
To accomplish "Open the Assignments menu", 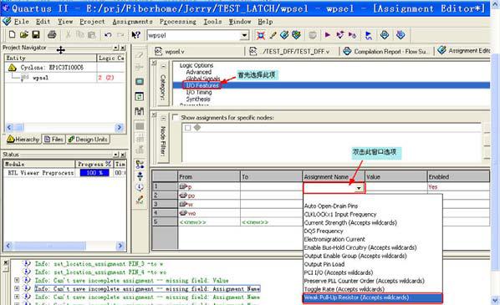I will 132,22.
